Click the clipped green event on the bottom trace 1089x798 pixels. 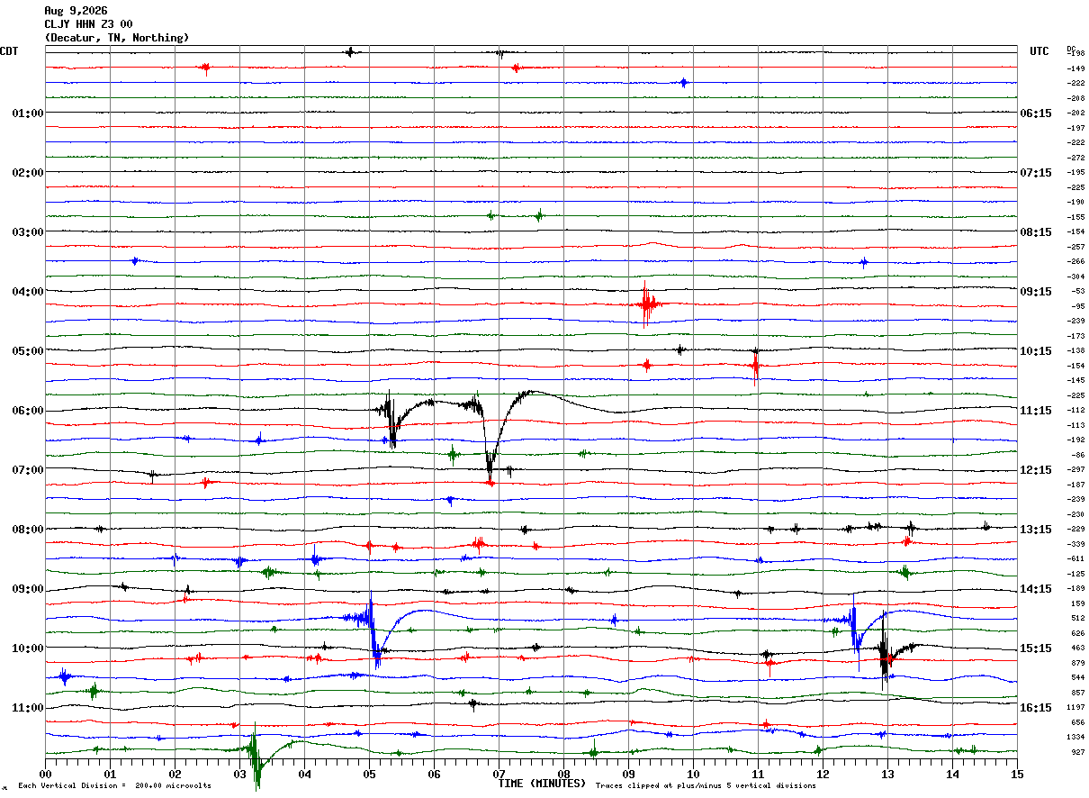(256, 755)
